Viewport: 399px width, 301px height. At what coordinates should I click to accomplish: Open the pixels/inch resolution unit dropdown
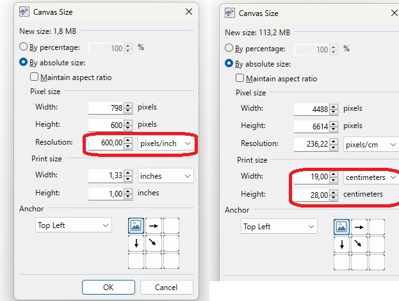click(166, 143)
